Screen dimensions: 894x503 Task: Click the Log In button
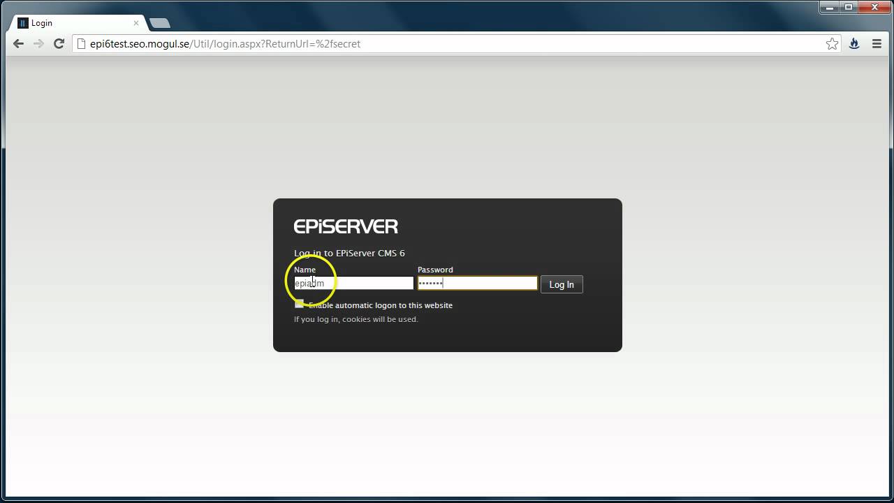click(x=562, y=284)
